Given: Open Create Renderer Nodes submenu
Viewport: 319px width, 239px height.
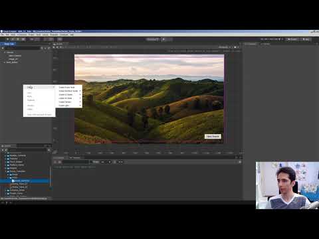Looking at the screenshot, I should click(68, 91).
